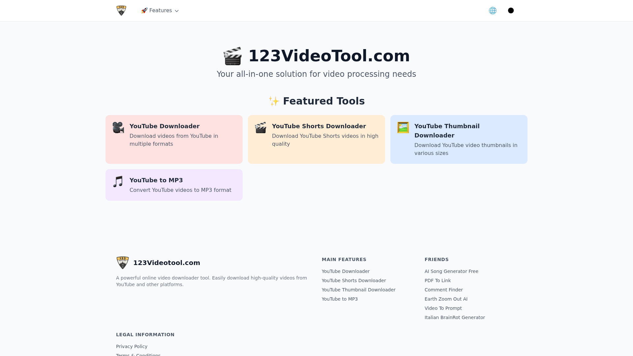The width and height of the screenshot is (633, 356).
Task: Click the framed picture thumbnail icon
Action: pyautogui.click(x=403, y=128)
